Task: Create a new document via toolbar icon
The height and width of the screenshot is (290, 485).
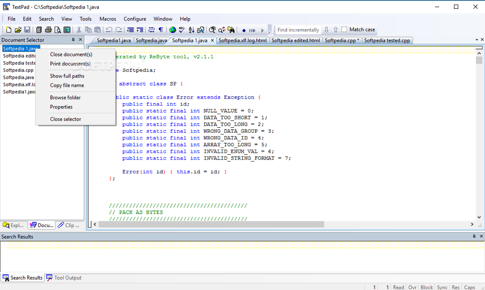Action: coord(9,30)
